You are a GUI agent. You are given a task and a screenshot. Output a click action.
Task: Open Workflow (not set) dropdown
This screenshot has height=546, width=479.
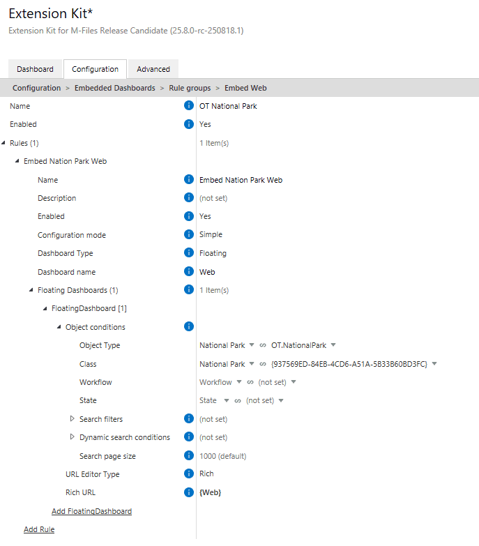[x=294, y=382]
